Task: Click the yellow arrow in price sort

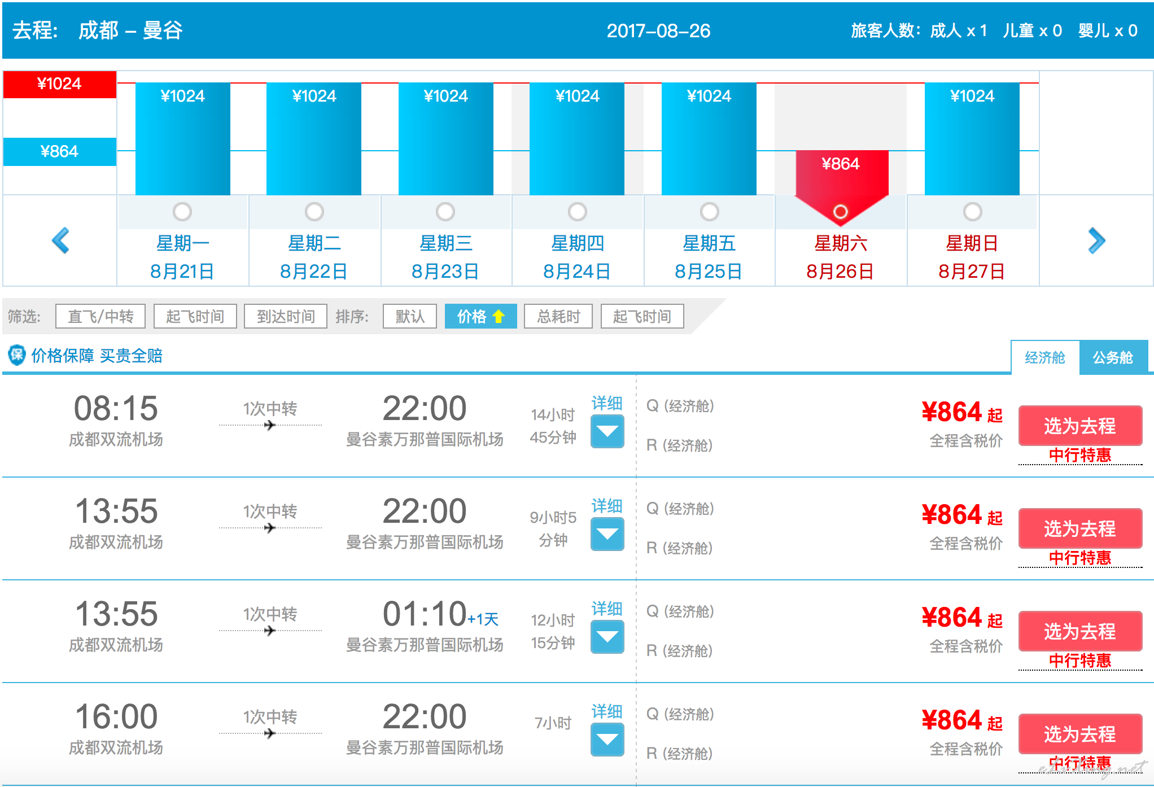Action: coord(499,316)
